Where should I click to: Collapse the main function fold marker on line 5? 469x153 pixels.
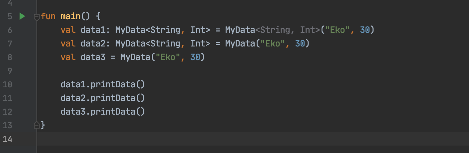(37, 17)
